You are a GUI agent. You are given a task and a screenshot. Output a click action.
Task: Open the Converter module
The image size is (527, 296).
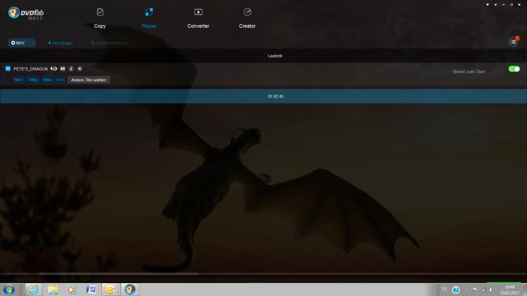pos(199,18)
